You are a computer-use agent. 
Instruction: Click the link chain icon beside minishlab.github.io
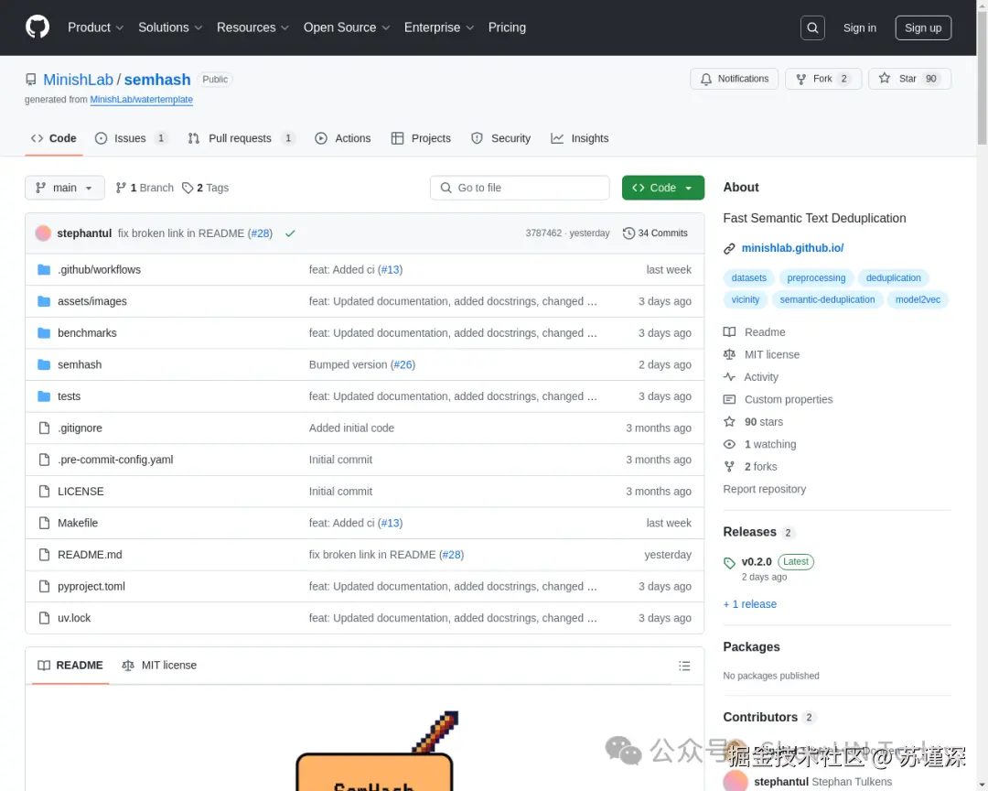pos(729,248)
